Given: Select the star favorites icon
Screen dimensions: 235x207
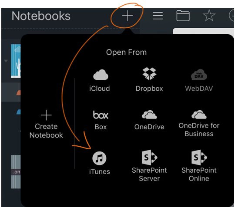Looking at the screenshot, I should coord(209,15).
